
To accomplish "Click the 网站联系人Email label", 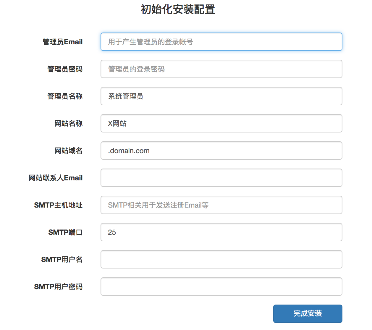I will coord(56,178).
